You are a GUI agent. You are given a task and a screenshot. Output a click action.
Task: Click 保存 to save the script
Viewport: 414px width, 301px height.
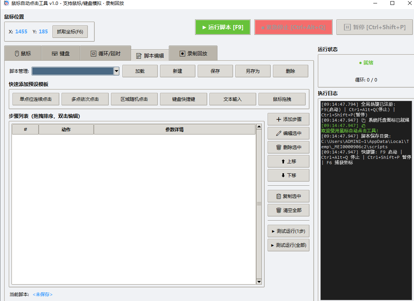(x=215, y=71)
